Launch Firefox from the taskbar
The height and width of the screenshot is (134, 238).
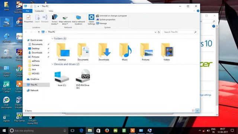tap(107, 131)
